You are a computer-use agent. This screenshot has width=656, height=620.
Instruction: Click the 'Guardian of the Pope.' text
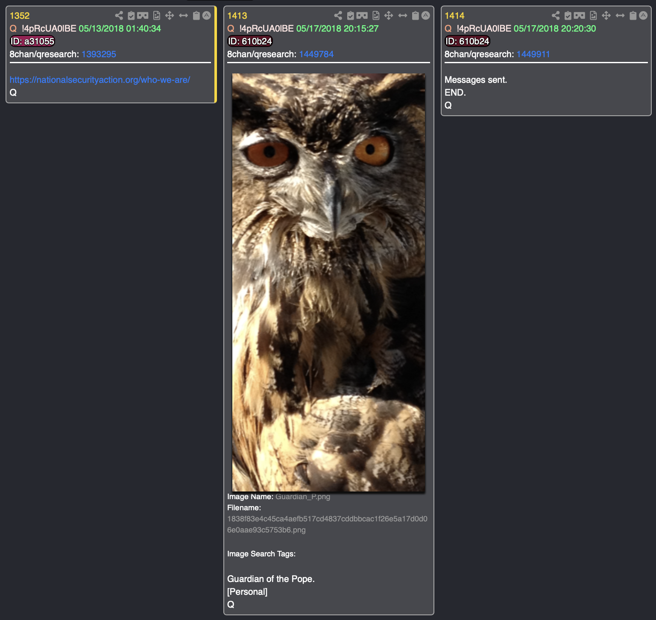pyautogui.click(x=271, y=579)
